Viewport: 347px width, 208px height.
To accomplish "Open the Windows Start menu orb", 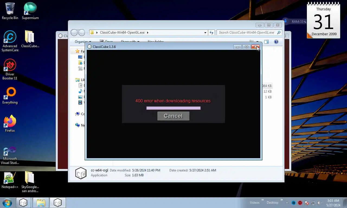I will click(7, 203).
